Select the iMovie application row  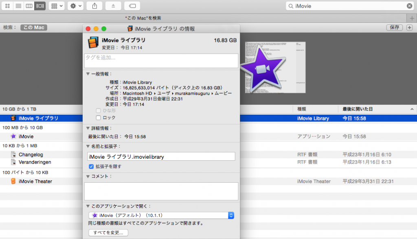[x=208, y=136]
